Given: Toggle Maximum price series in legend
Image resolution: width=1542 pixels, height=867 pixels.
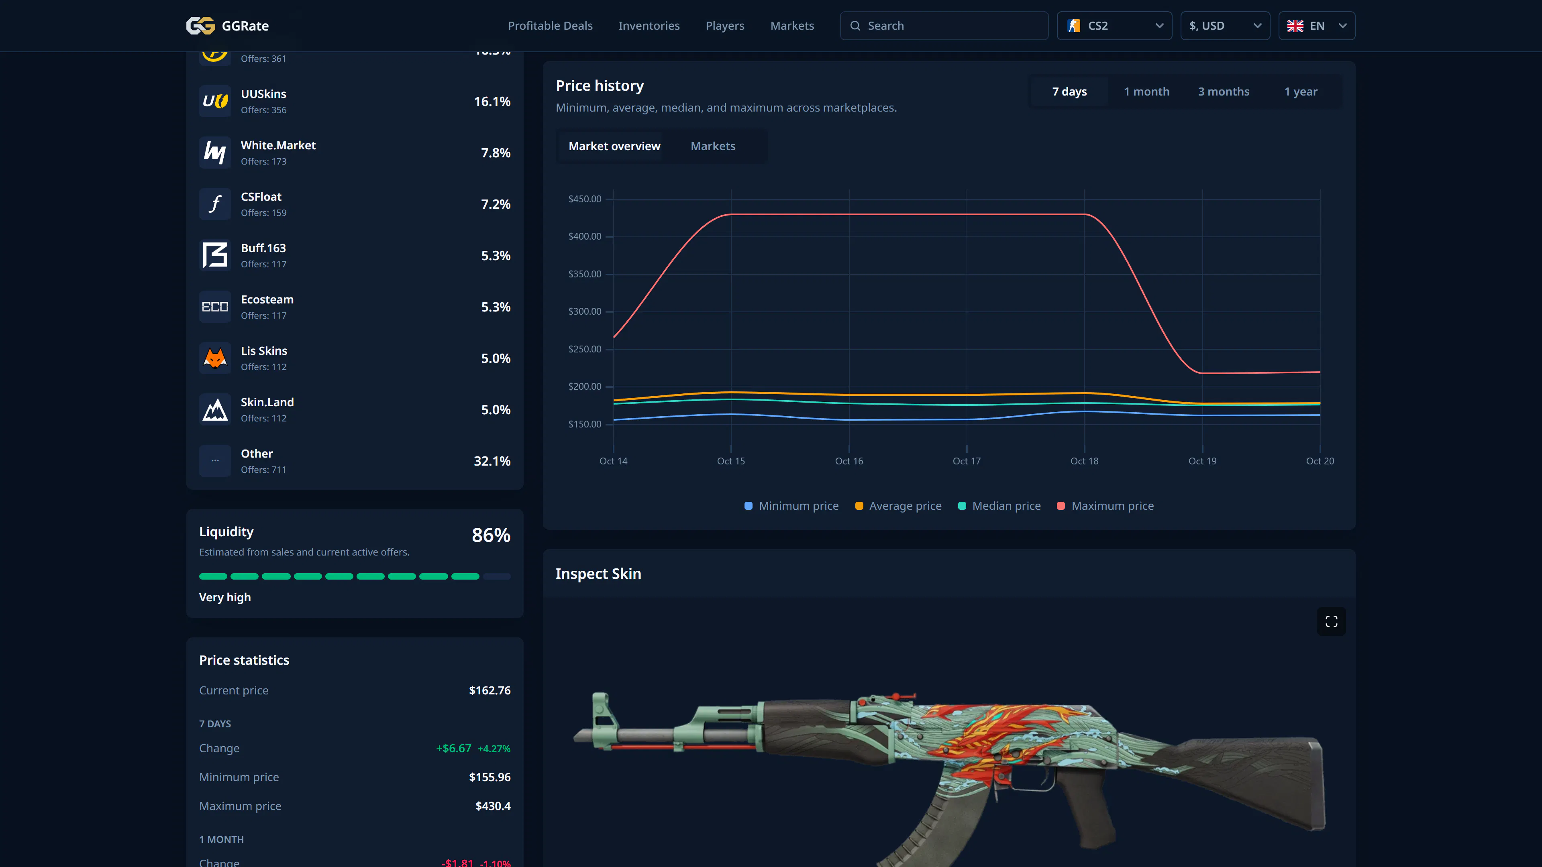Looking at the screenshot, I should (x=1105, y=506).
